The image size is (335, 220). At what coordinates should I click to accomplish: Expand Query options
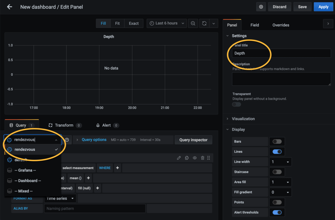(x=94, y=140)
